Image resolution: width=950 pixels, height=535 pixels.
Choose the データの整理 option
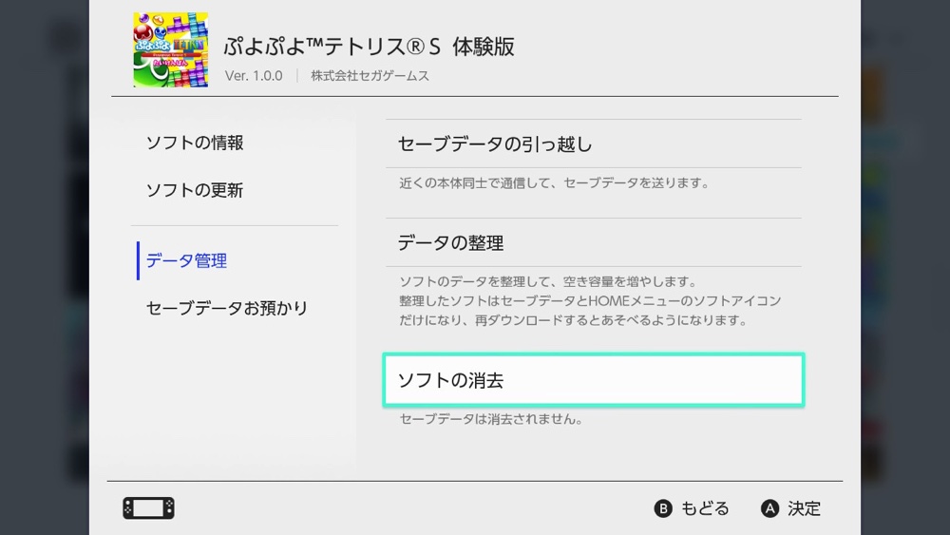tap(594, 243)
